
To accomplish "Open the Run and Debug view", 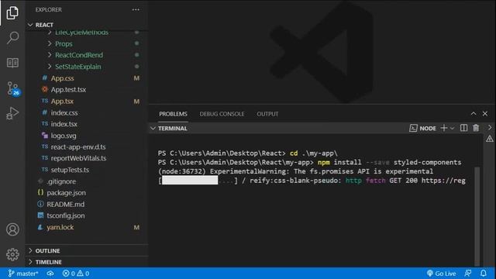I will pos(12,113).
